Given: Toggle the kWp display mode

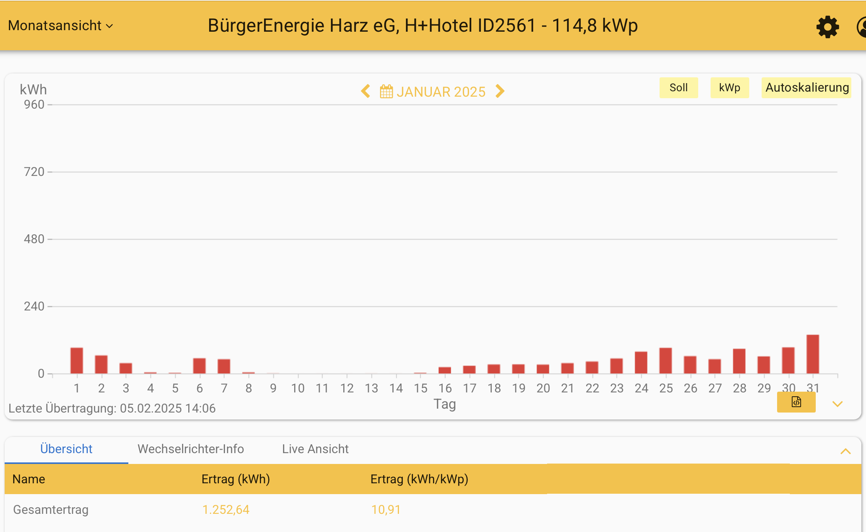Looking at the screenshot, I should tap(730, 87).
